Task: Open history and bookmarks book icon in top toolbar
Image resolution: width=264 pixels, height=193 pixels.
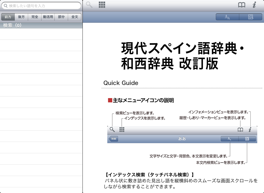Action: 242,5
